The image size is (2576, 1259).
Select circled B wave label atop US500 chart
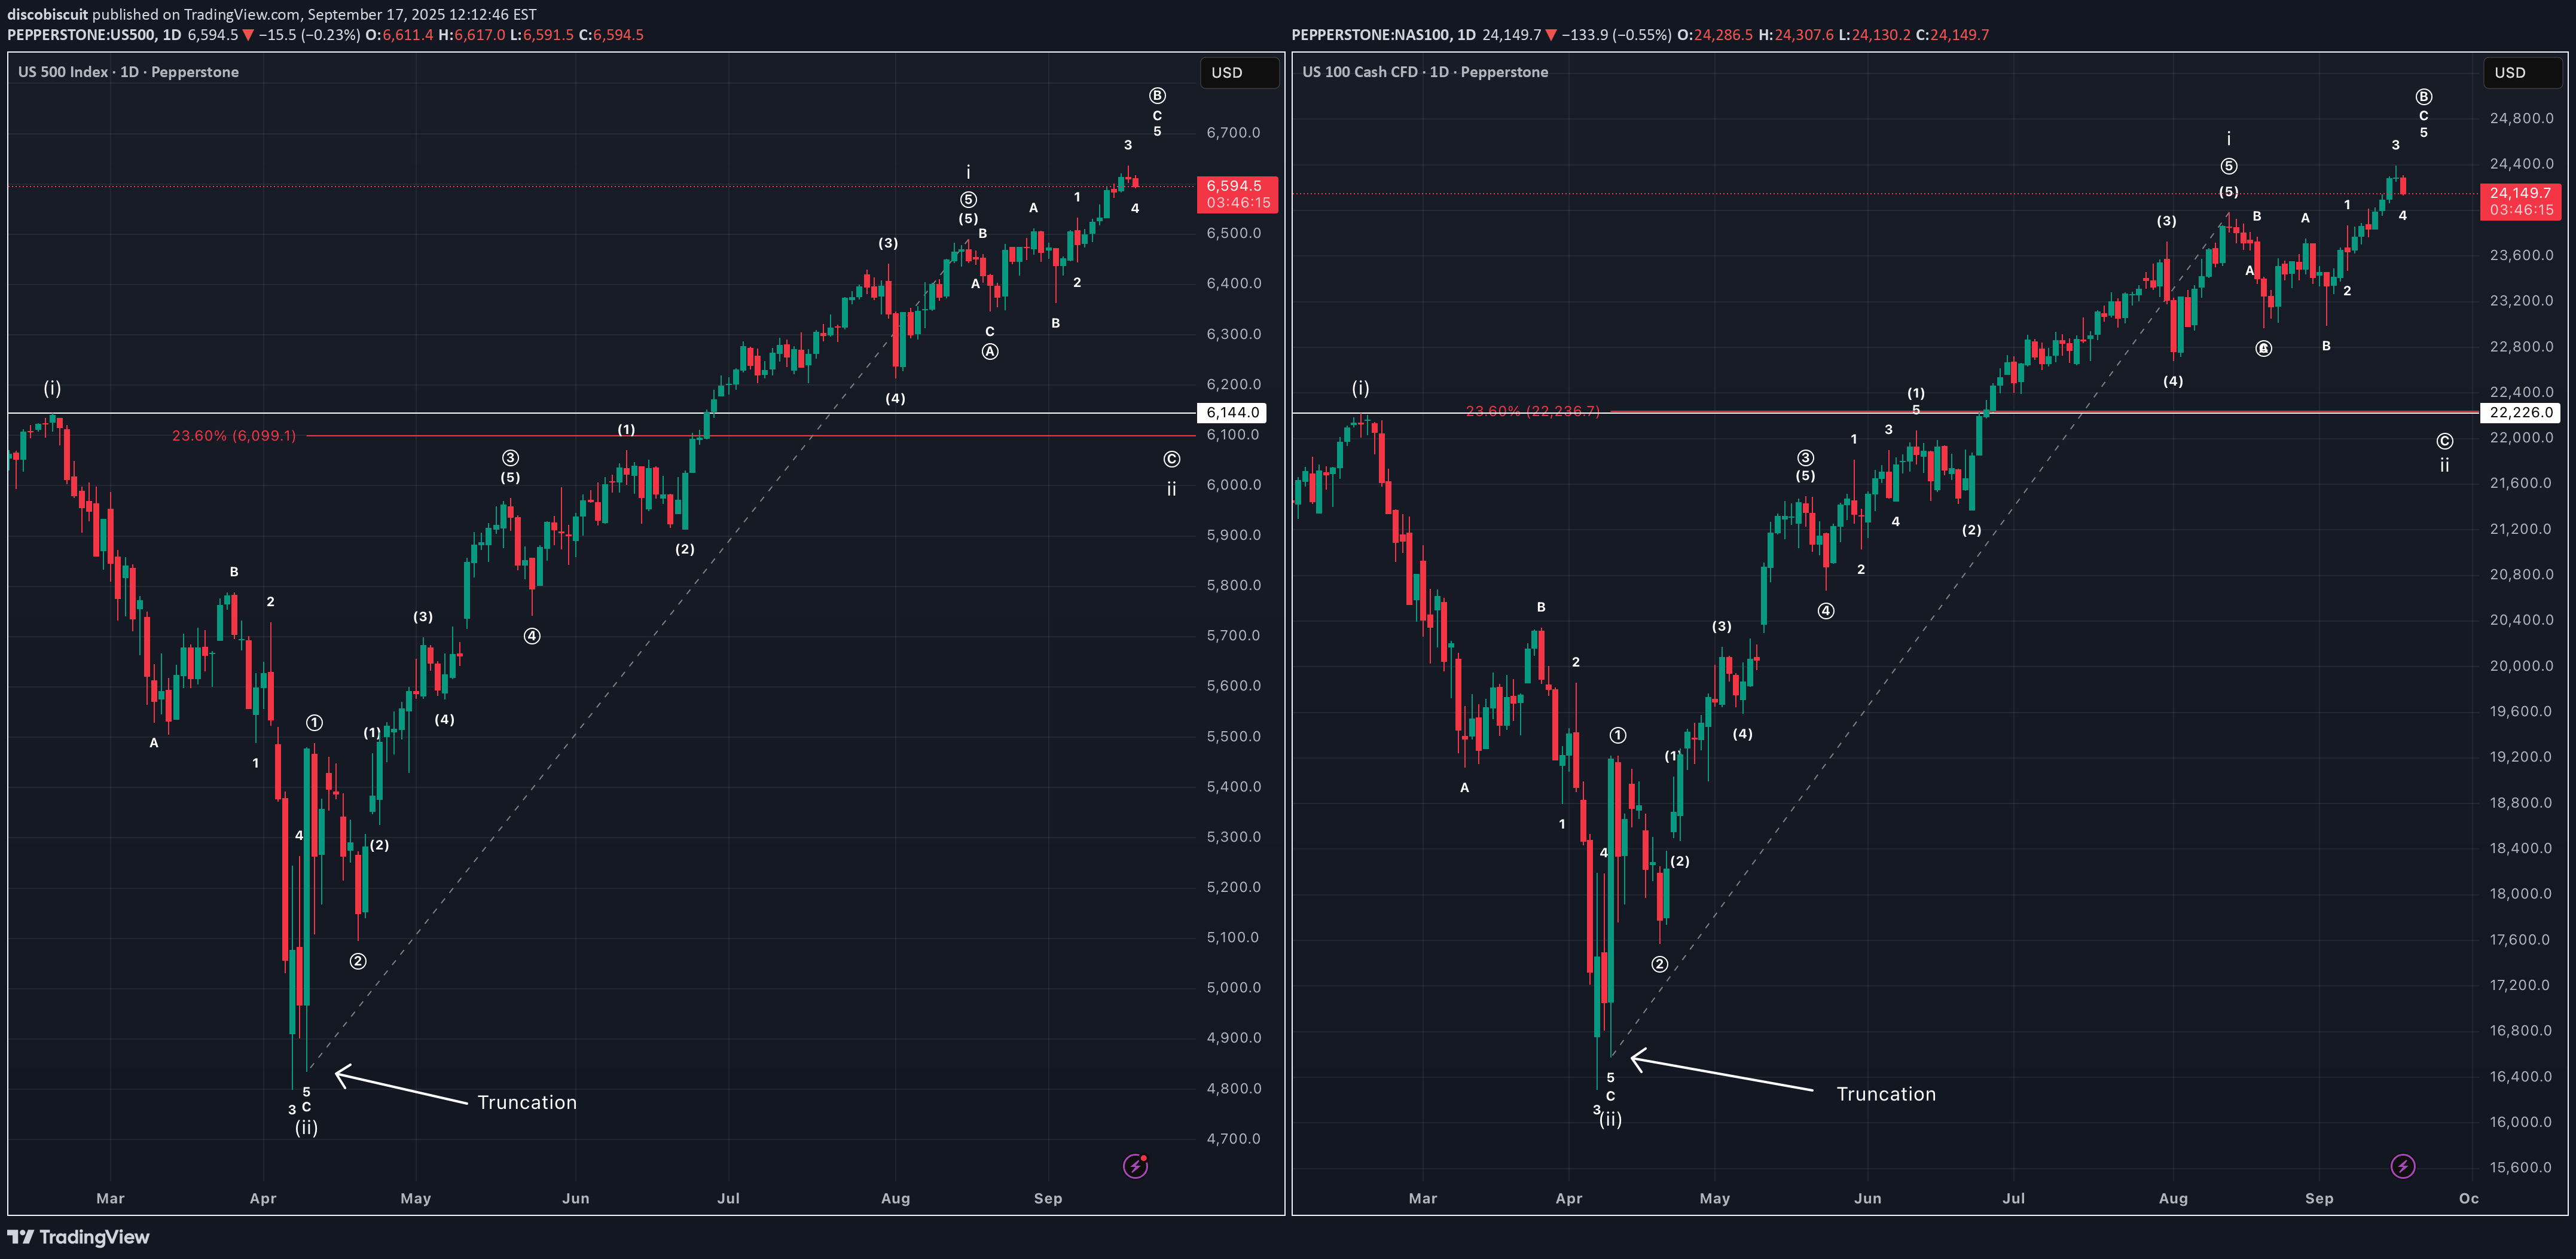[x=1157, y=96]
